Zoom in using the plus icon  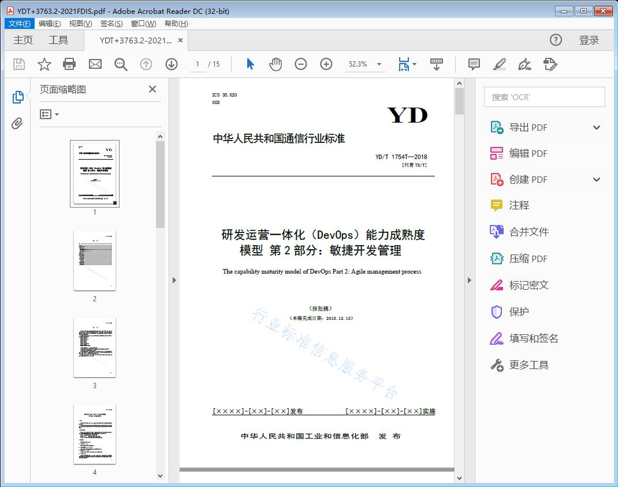click(x=326, y=64)
